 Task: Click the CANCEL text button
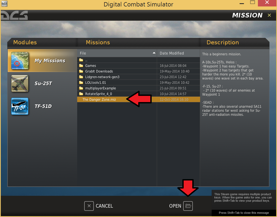click(x=104, y=206)
